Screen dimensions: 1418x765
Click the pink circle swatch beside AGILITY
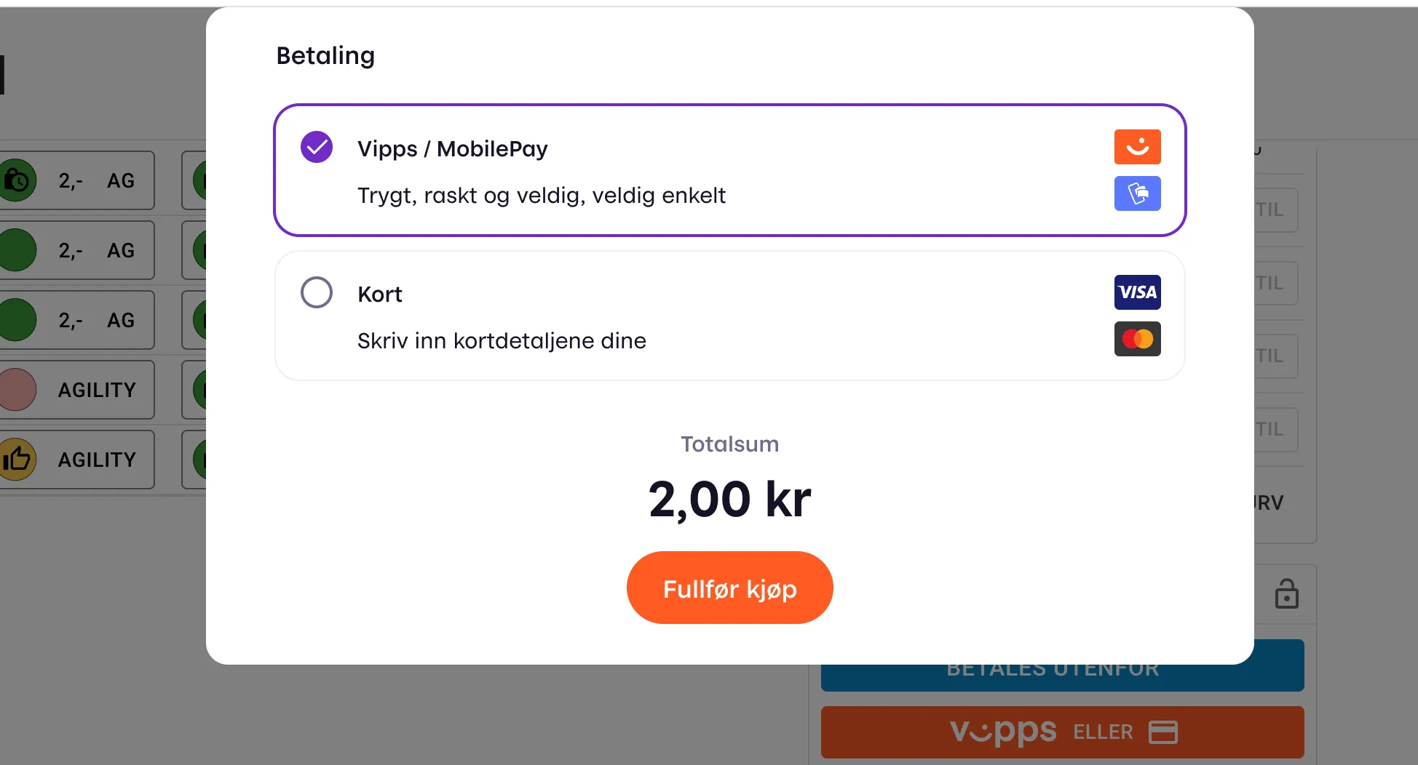point(17,389)
